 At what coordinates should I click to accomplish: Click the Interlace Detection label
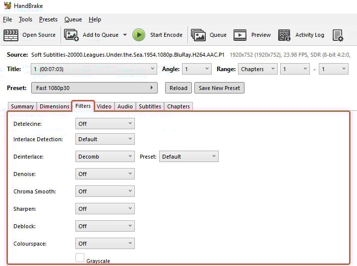click(x=38, y=139)
